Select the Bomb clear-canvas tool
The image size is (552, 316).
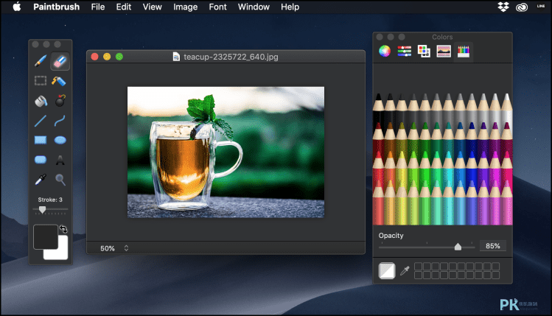pyautogui.click(x=60, y=101)
